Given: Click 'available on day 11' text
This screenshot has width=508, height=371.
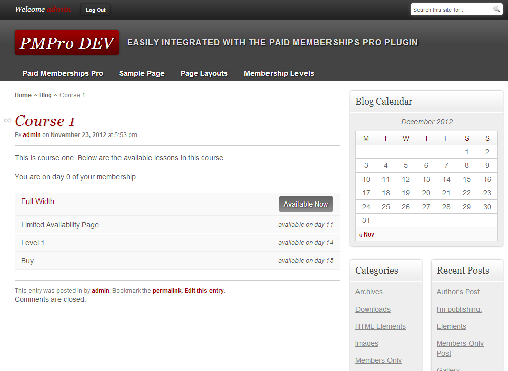Looking at the screenshot, I should pos(306,225).
